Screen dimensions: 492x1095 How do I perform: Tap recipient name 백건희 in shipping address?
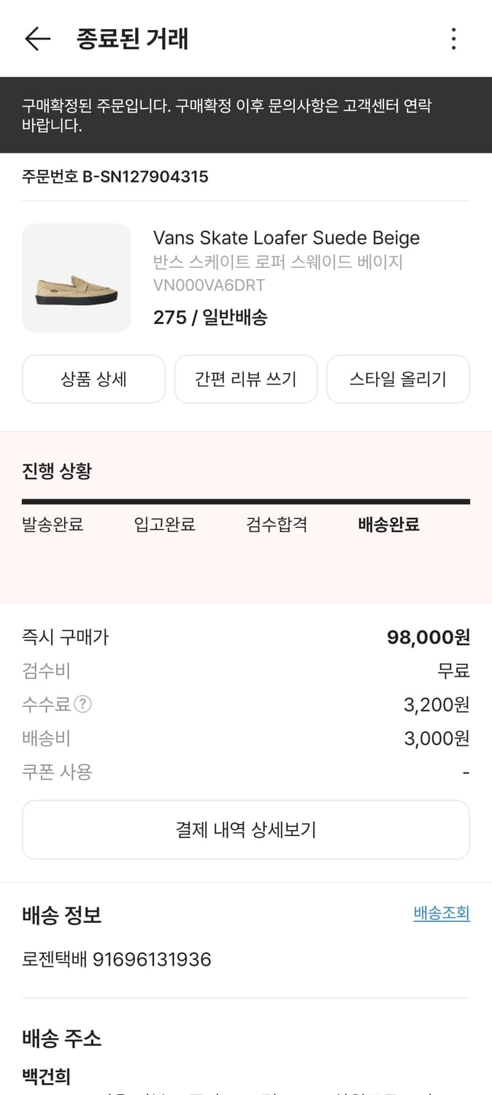point(45,1075)
